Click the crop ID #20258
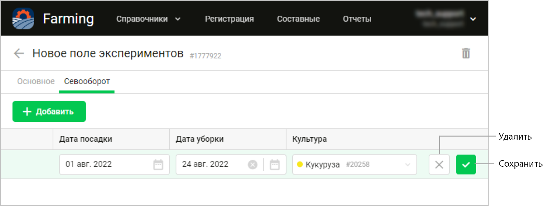Screen dimensions: 548x206 358,164
